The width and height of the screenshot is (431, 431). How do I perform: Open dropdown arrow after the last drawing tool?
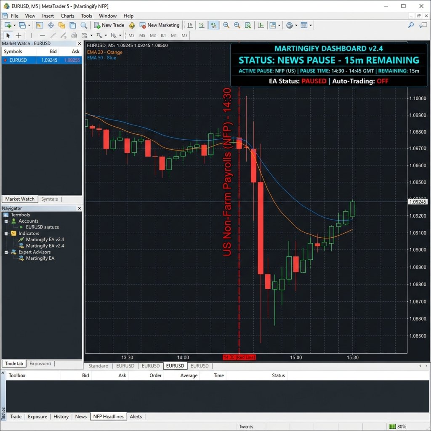(x=120, y=35)
